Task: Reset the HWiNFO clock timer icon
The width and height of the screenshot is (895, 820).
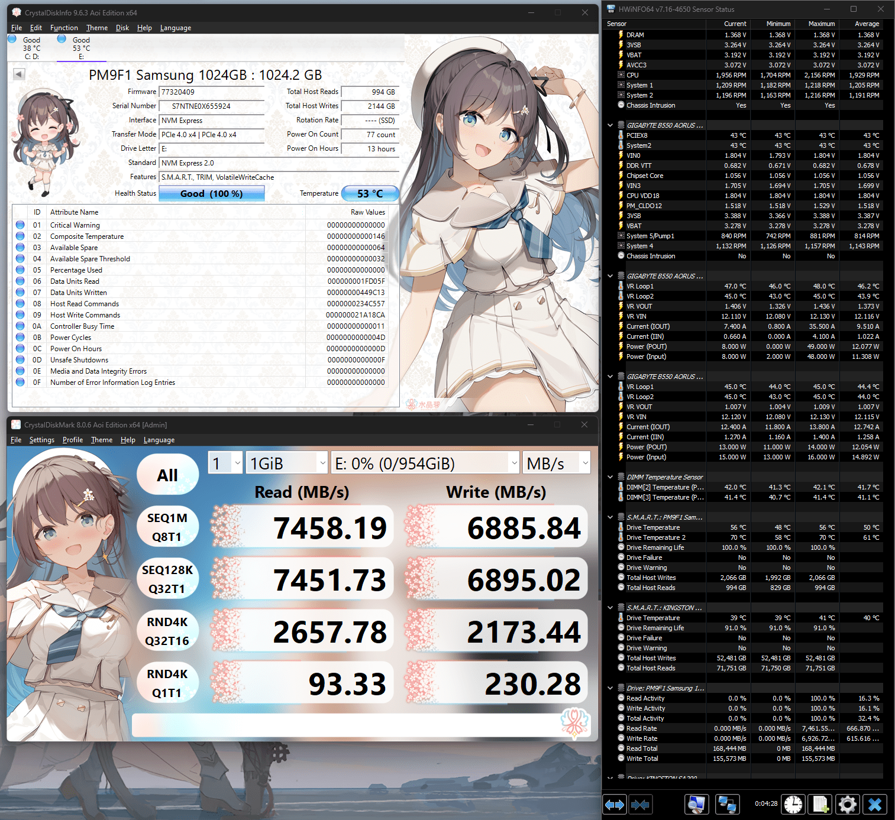Action: pos(793,804)
